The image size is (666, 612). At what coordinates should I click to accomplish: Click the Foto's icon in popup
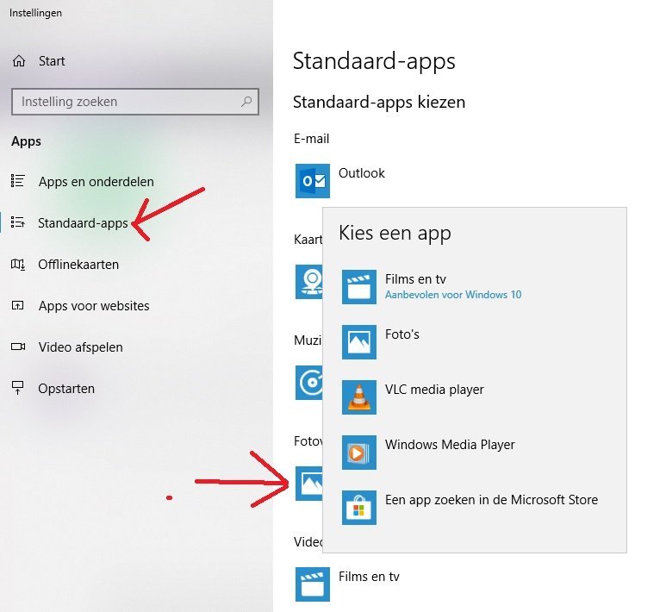pyautogui.click(x=359, y=342)
